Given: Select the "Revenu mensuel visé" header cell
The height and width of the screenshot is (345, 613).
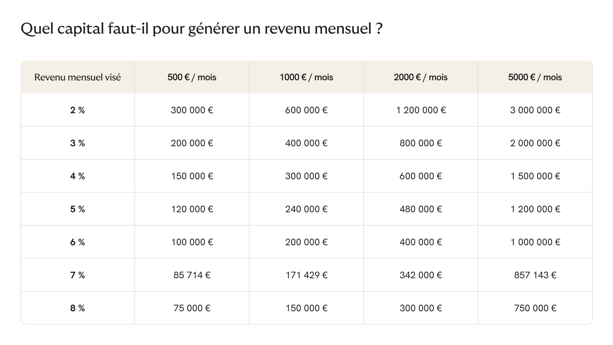Looking at the screenshot, I should click(x=78, y=77).
